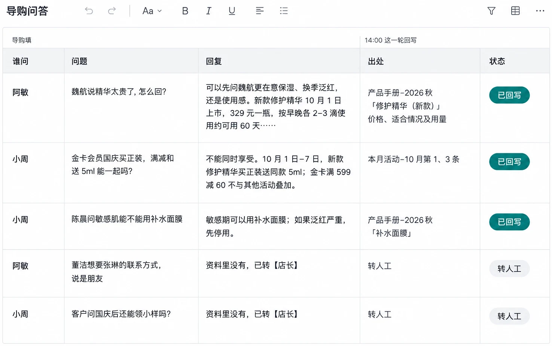
Task: Toggle italic formatting
Action: pos(208,11)
